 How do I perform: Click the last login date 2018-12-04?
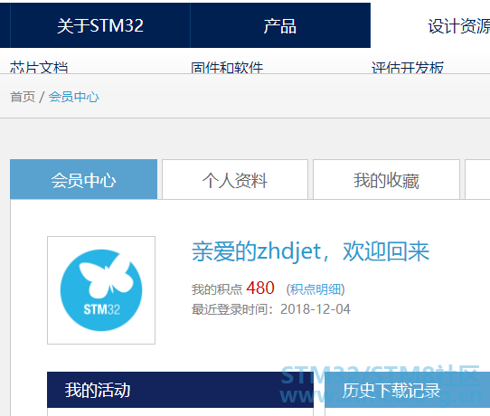tap(316, 309)
